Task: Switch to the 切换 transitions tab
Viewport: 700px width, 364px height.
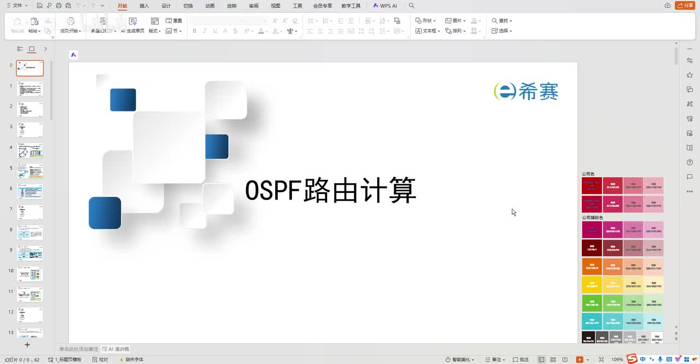Action: (188, 5)
